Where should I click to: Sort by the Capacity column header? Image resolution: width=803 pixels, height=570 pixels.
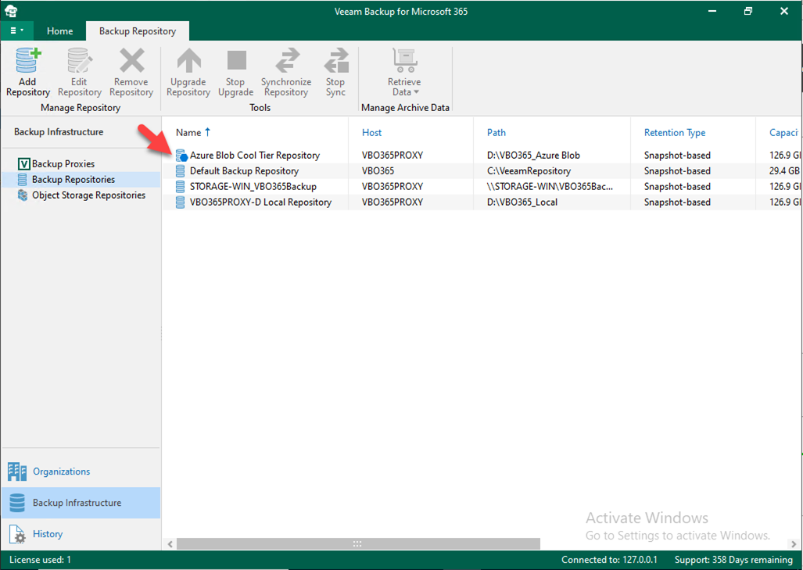pyautogui.click(x=783, y=133)
